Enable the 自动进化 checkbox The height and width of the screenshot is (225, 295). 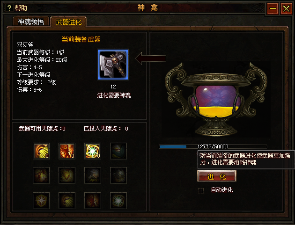click(201, 190)
